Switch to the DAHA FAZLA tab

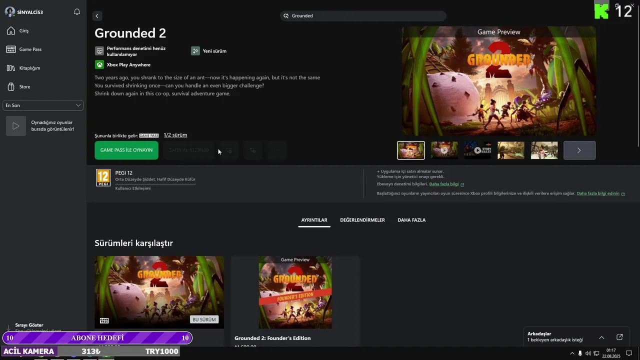[411, 220]
